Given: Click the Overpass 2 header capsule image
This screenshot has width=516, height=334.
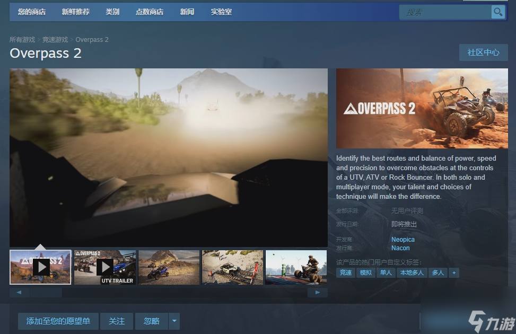Looking at the screenshot, I should click(x=422, y=108).
